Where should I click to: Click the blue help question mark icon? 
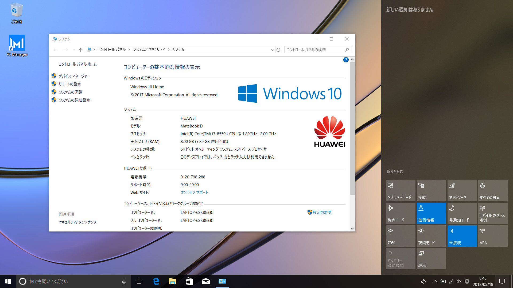[x=346, y=60]
